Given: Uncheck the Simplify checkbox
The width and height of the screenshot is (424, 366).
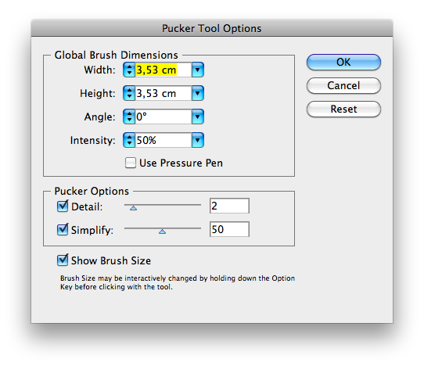Looking at the screenshot, I should [x=63, y=229].
